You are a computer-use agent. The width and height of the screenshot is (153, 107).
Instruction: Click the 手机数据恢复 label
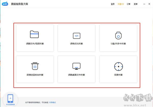(10, 104)
